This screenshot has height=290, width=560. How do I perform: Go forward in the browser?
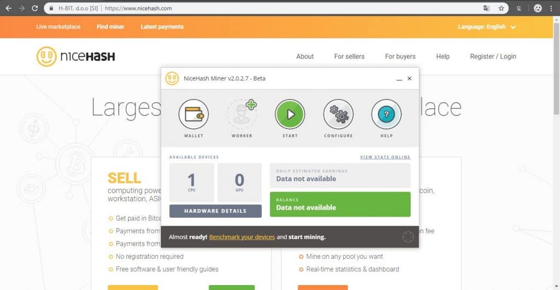[22, 8]
